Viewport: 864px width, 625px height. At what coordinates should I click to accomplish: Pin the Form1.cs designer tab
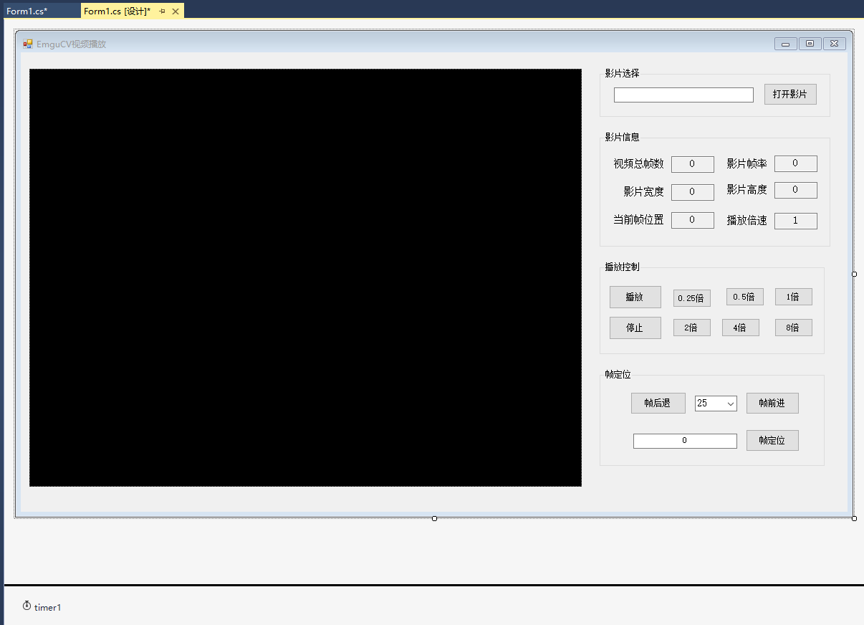[163, 11]
